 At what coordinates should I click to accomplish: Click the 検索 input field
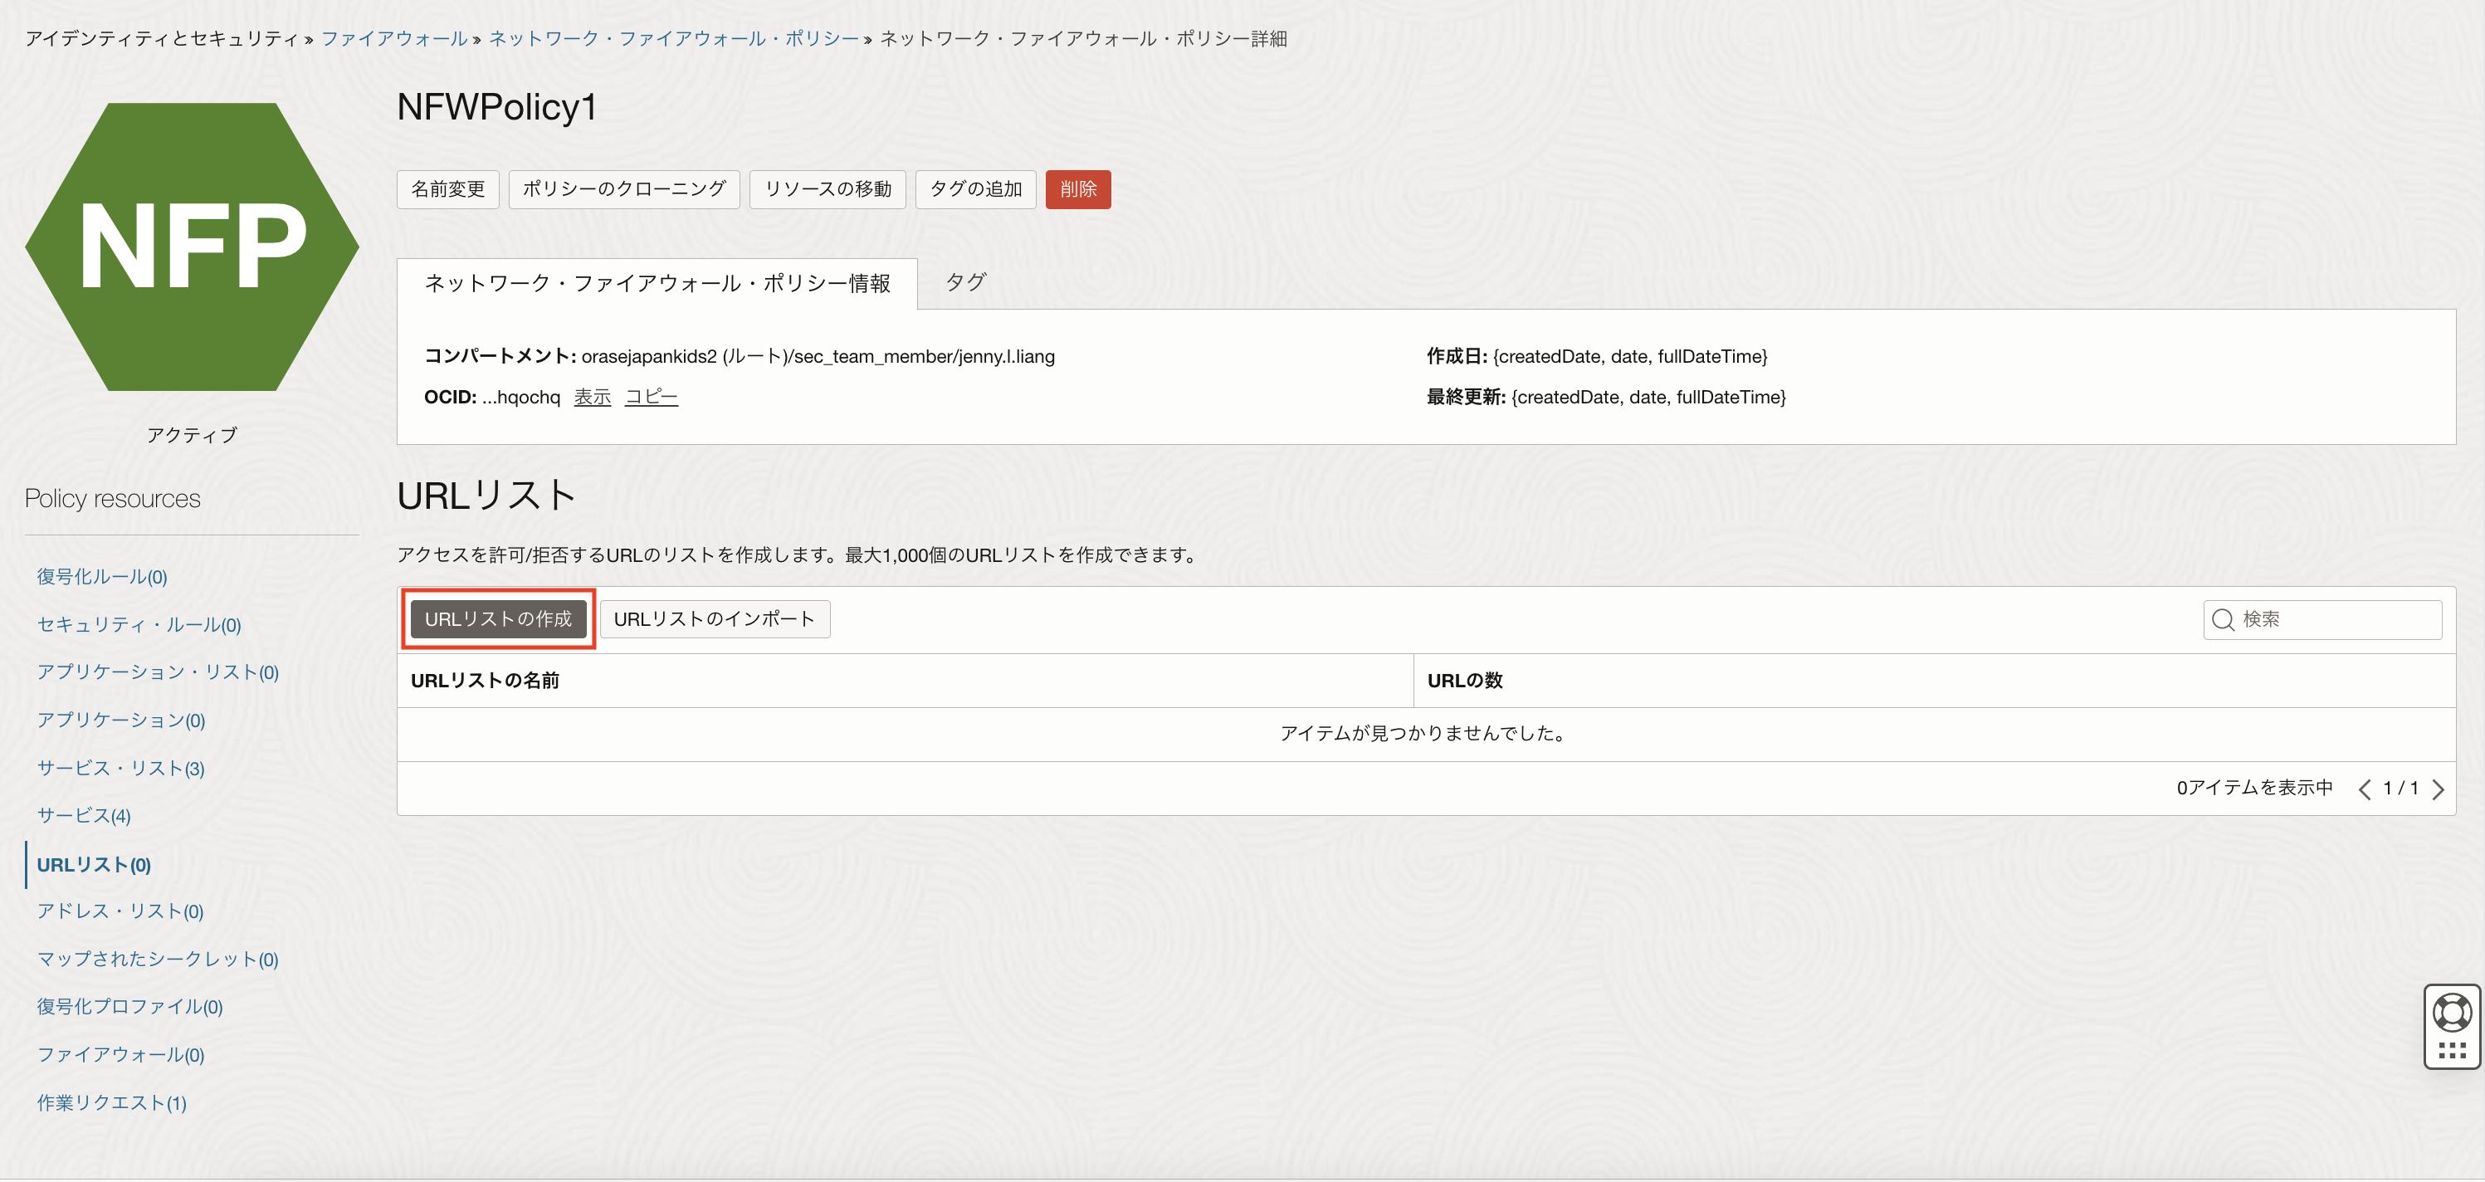2335,619
